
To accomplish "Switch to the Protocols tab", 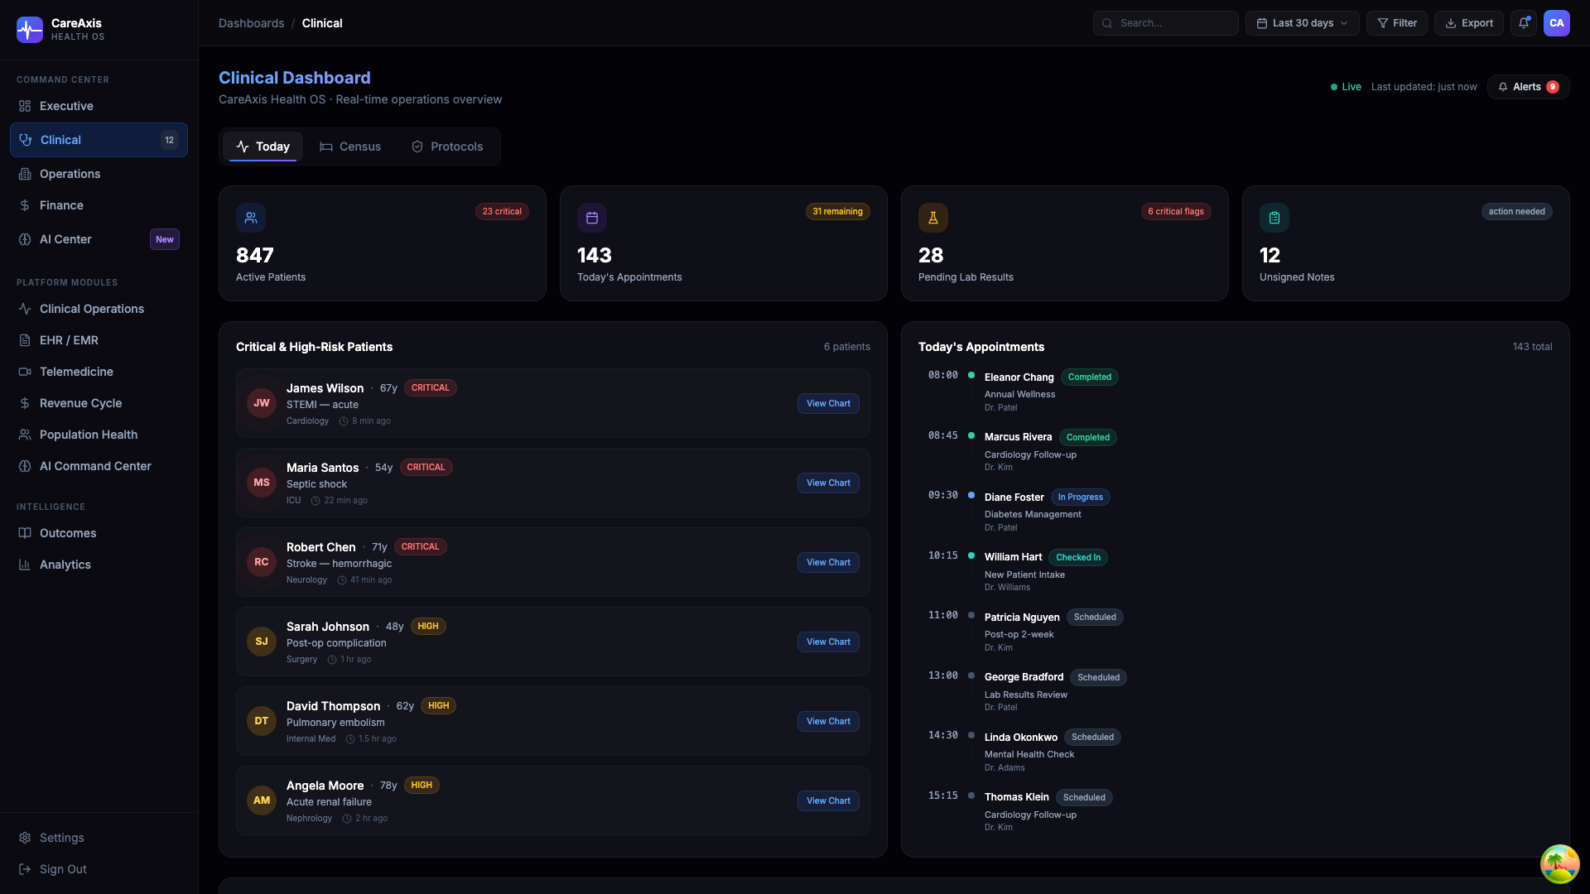I will coord(447,147).
